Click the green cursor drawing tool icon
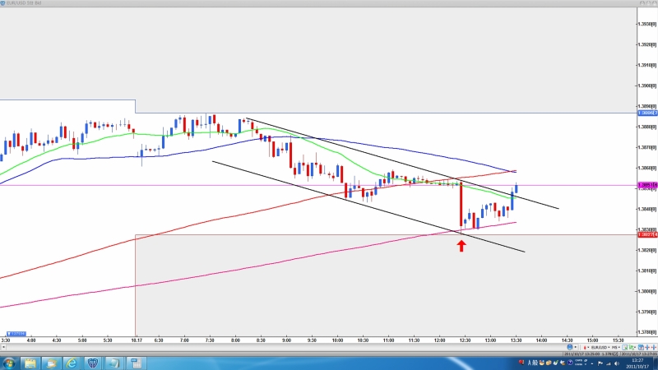 [x=632, y=347]
